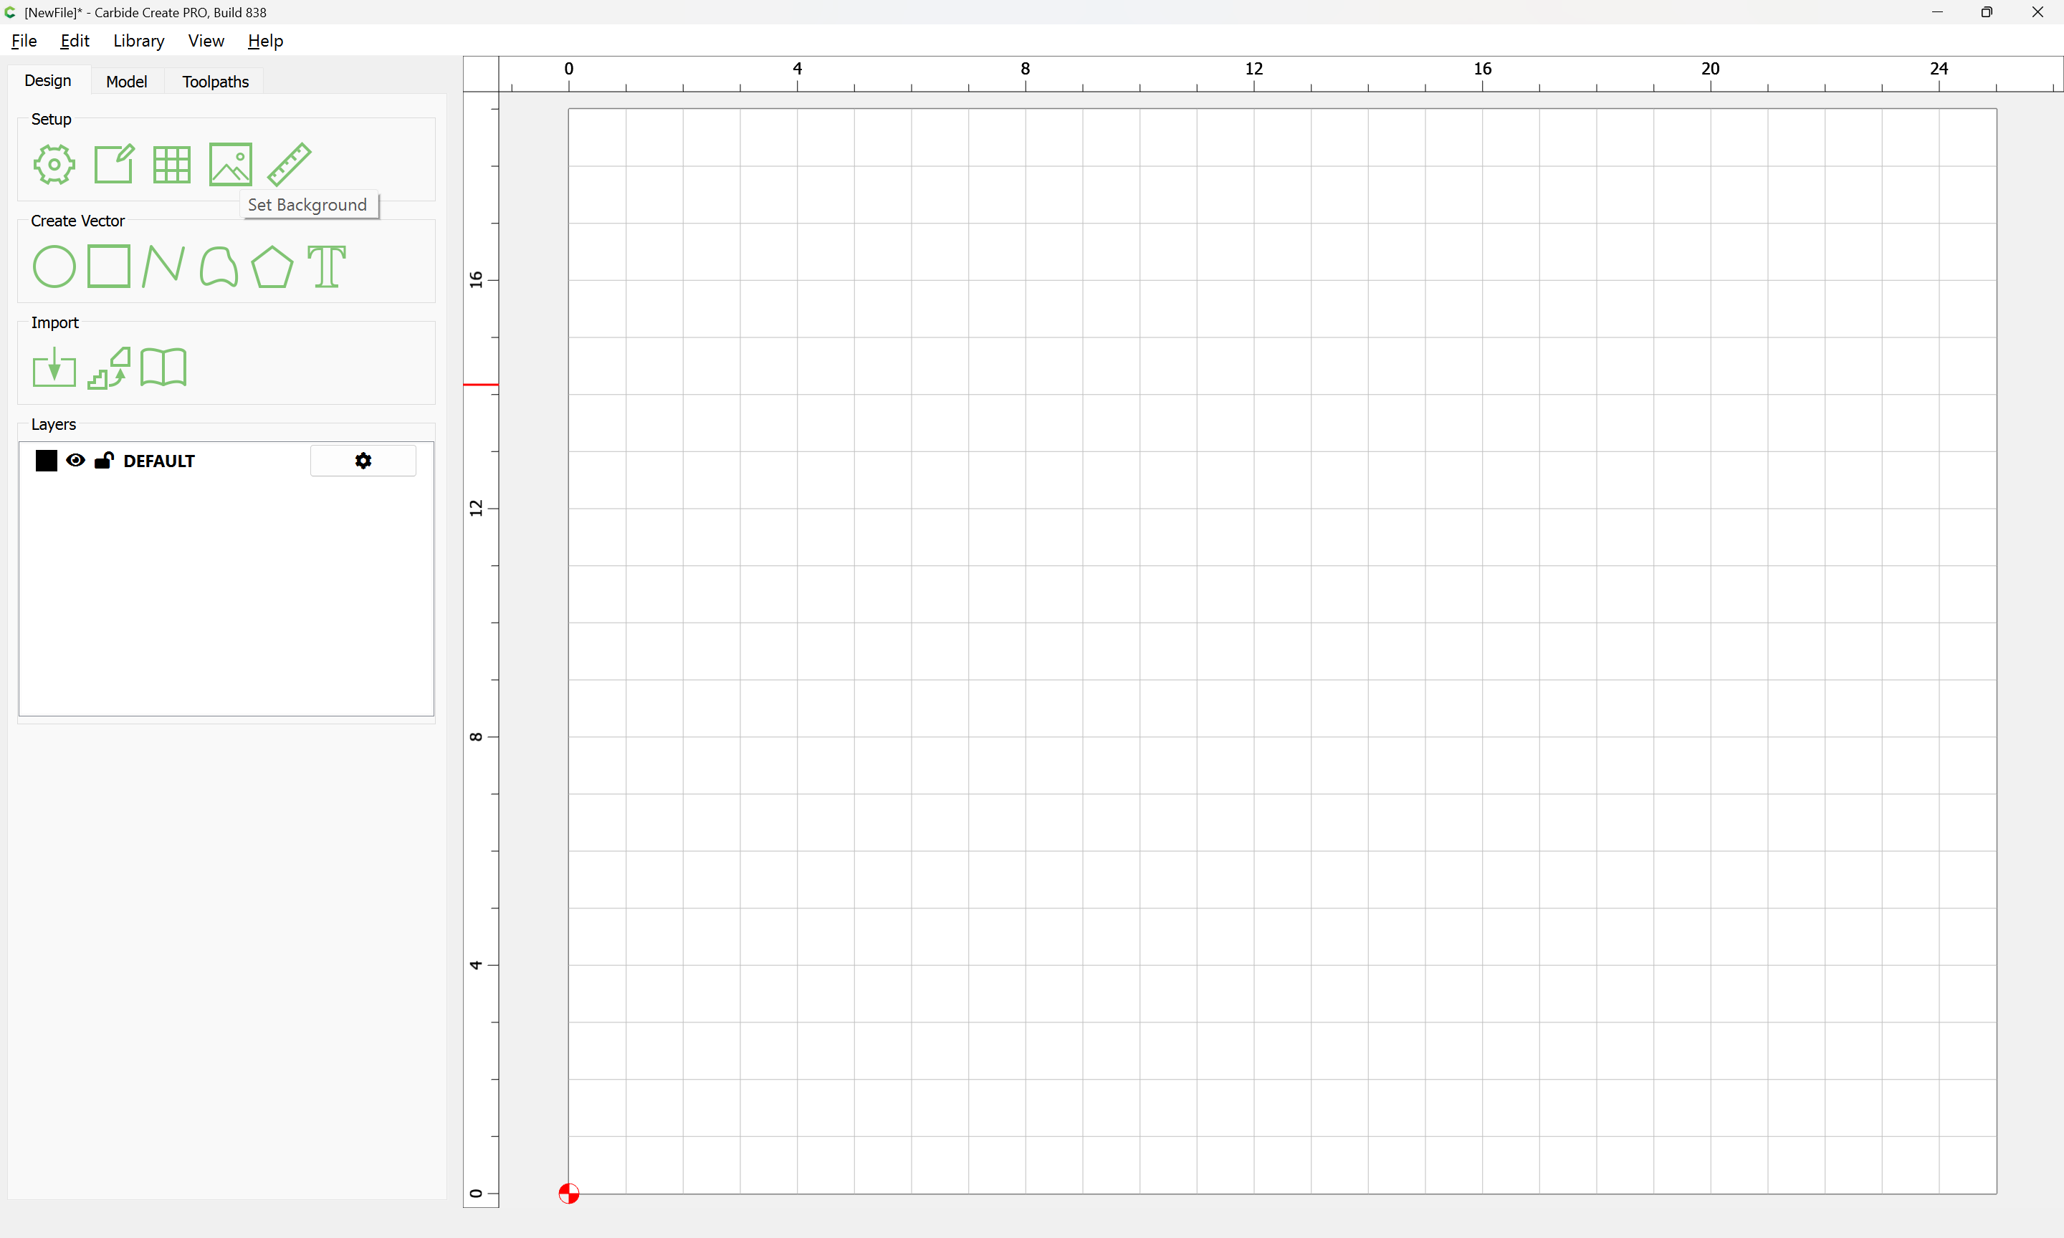Select the Polygon vector tool
Image resolution: width=2064 pixels, height=1238 pixels.
tap(272, 267)
